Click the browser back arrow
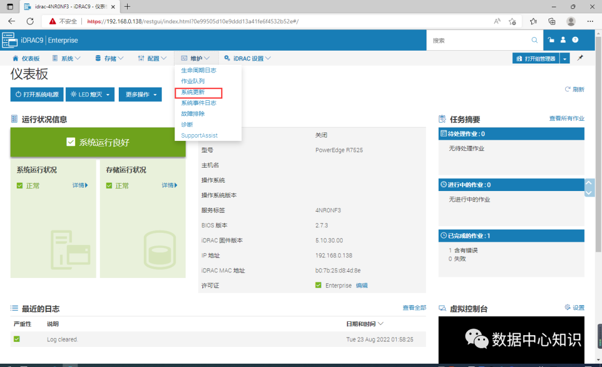This screenshot has width=602, height=367. point(12,21)
